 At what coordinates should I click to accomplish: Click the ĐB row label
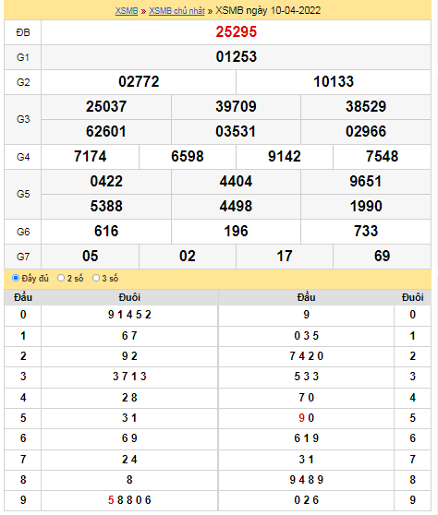click(23, 32)
